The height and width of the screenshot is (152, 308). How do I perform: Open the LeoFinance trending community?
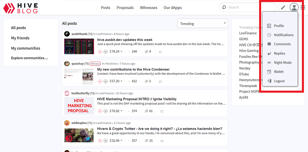(x=248, y=33)
